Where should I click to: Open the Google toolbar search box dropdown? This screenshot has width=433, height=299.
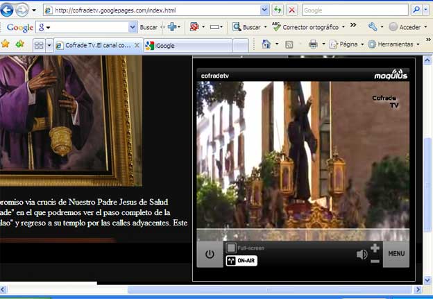pyautogui.click(x=133, y=27)
